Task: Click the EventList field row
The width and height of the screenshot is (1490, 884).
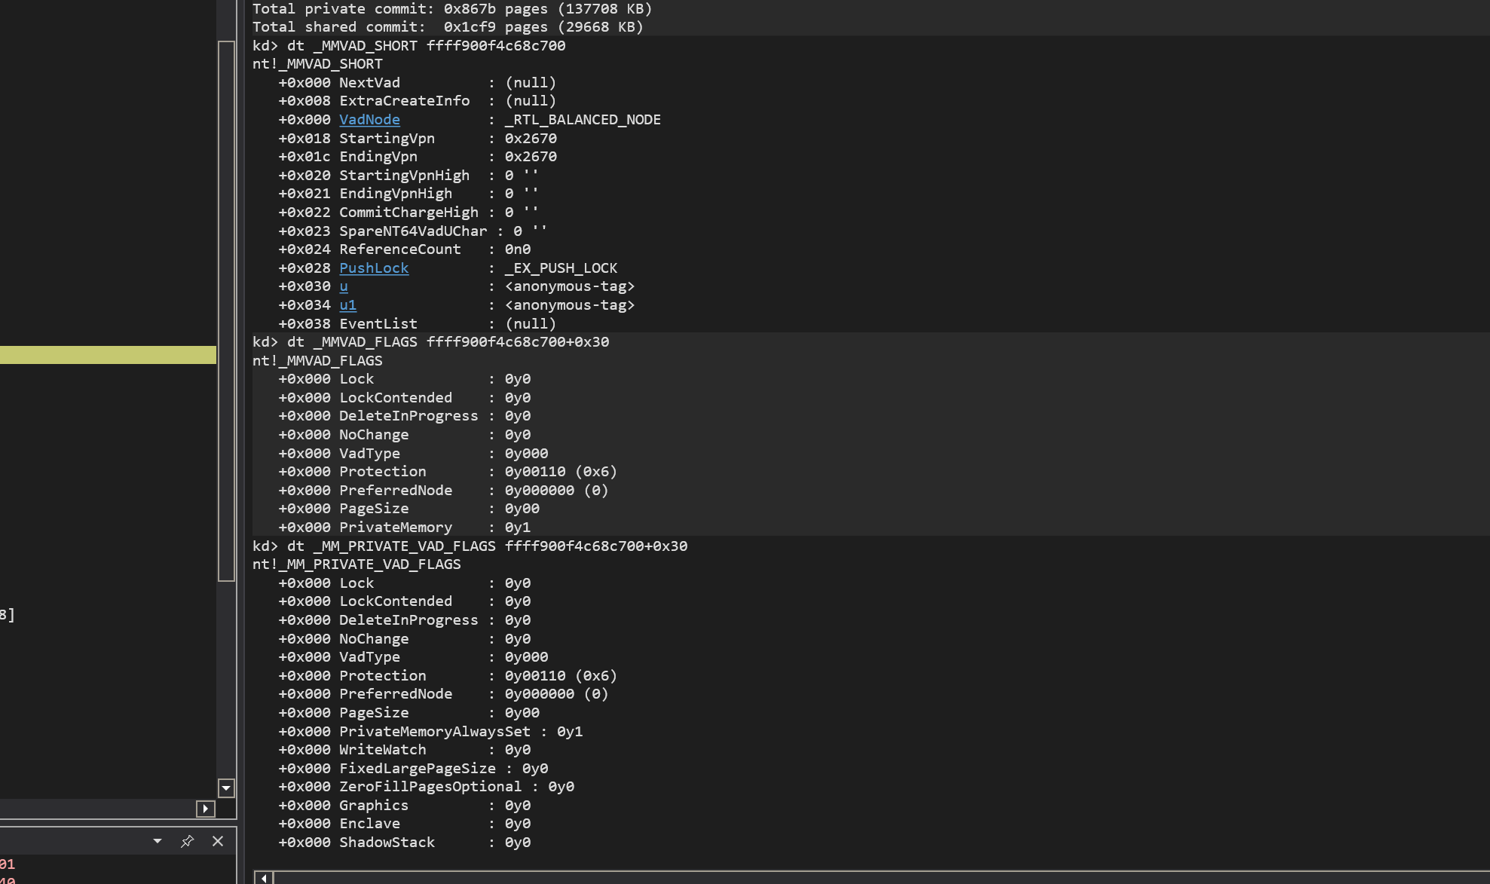Action: tap(418, 324)
